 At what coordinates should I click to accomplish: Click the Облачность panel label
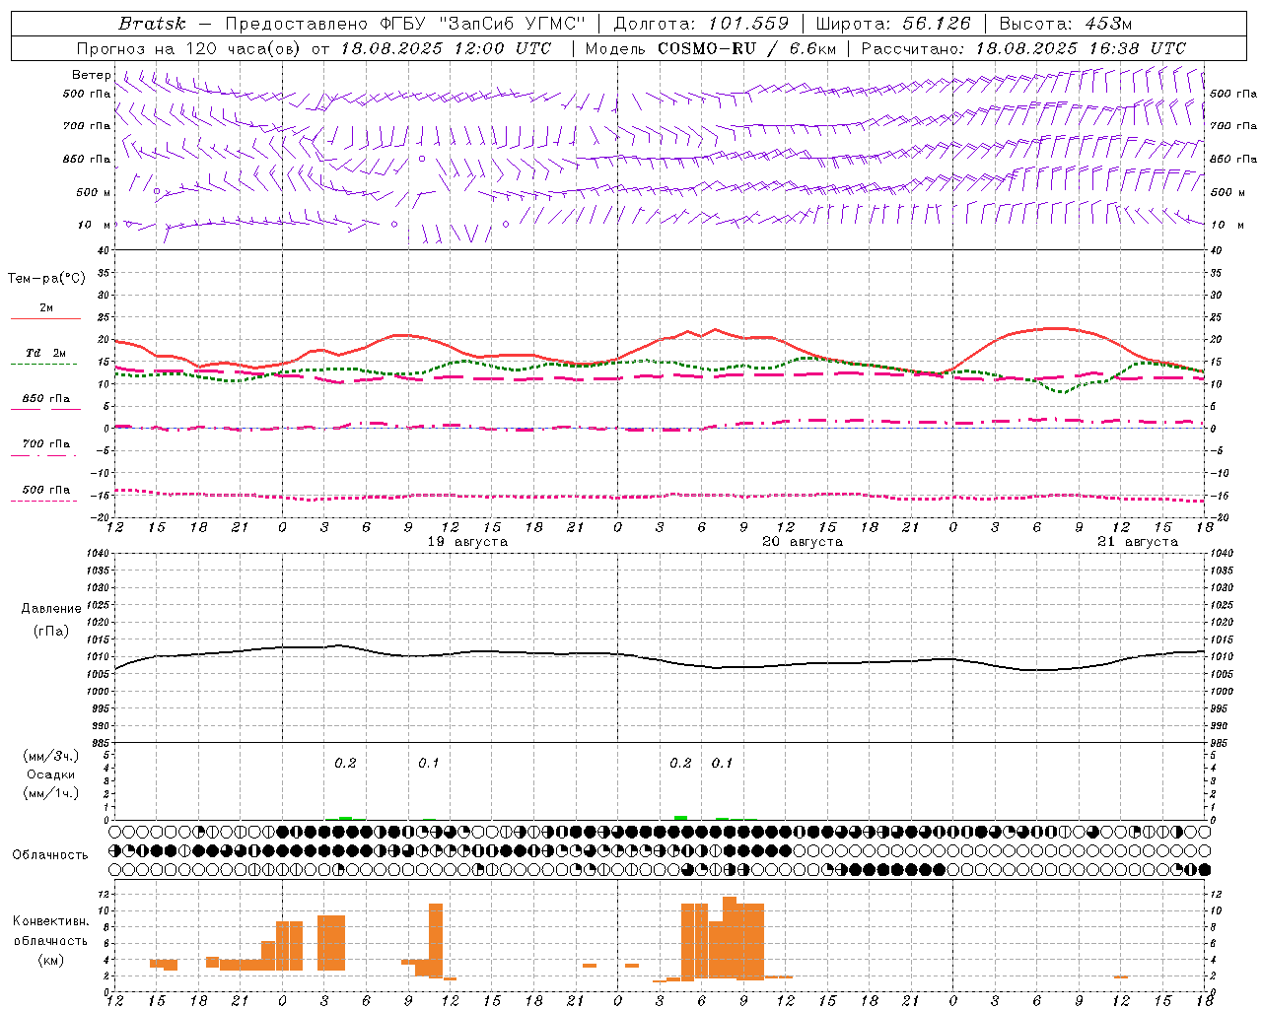pyautogui.click(x=49, y=854)
